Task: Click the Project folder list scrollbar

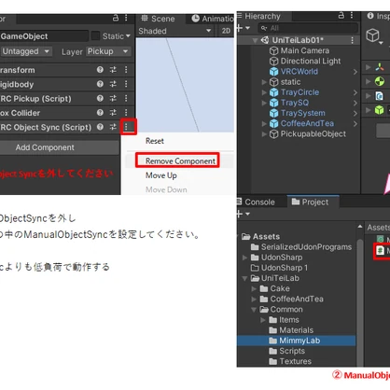Action: coord(360,301)
